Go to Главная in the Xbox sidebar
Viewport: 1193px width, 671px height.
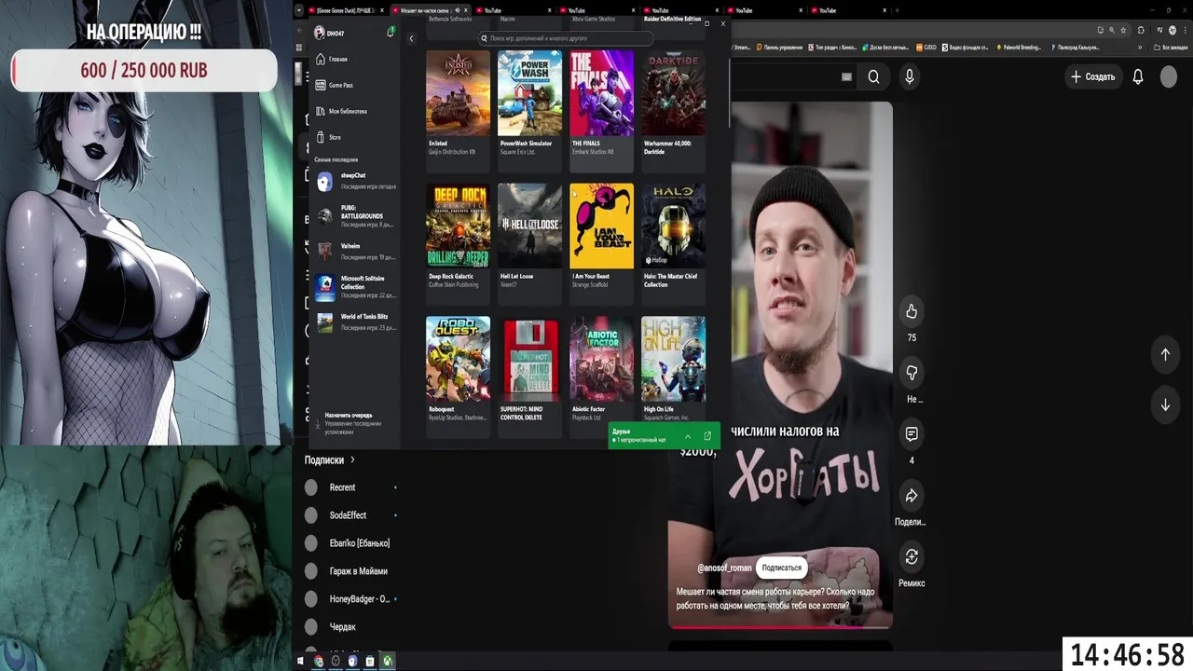(354, 59)
